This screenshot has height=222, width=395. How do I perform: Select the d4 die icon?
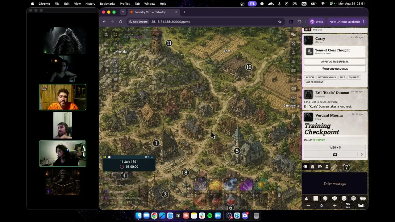pyautogui.click(x=306, y=199)
